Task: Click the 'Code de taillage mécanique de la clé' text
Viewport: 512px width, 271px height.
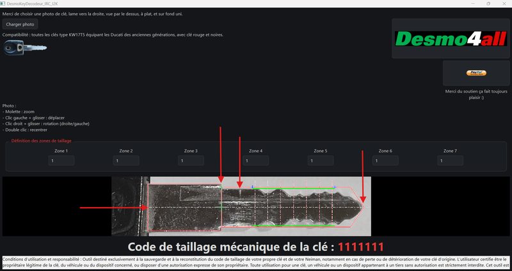Action: 231,247
